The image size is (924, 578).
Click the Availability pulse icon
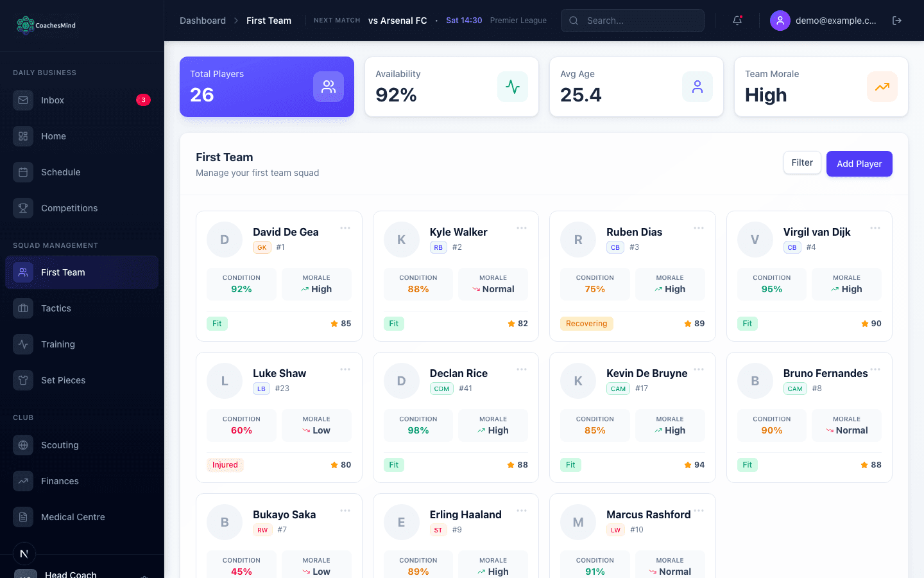513,87
